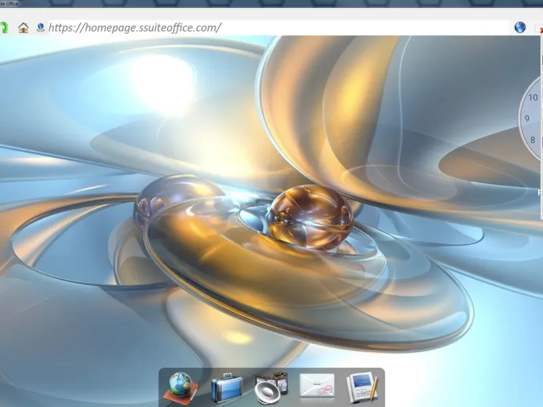Open the globe-and-notebook dock app
The height and width of the screenshot is (407, 543).
[x=181, y=388]
